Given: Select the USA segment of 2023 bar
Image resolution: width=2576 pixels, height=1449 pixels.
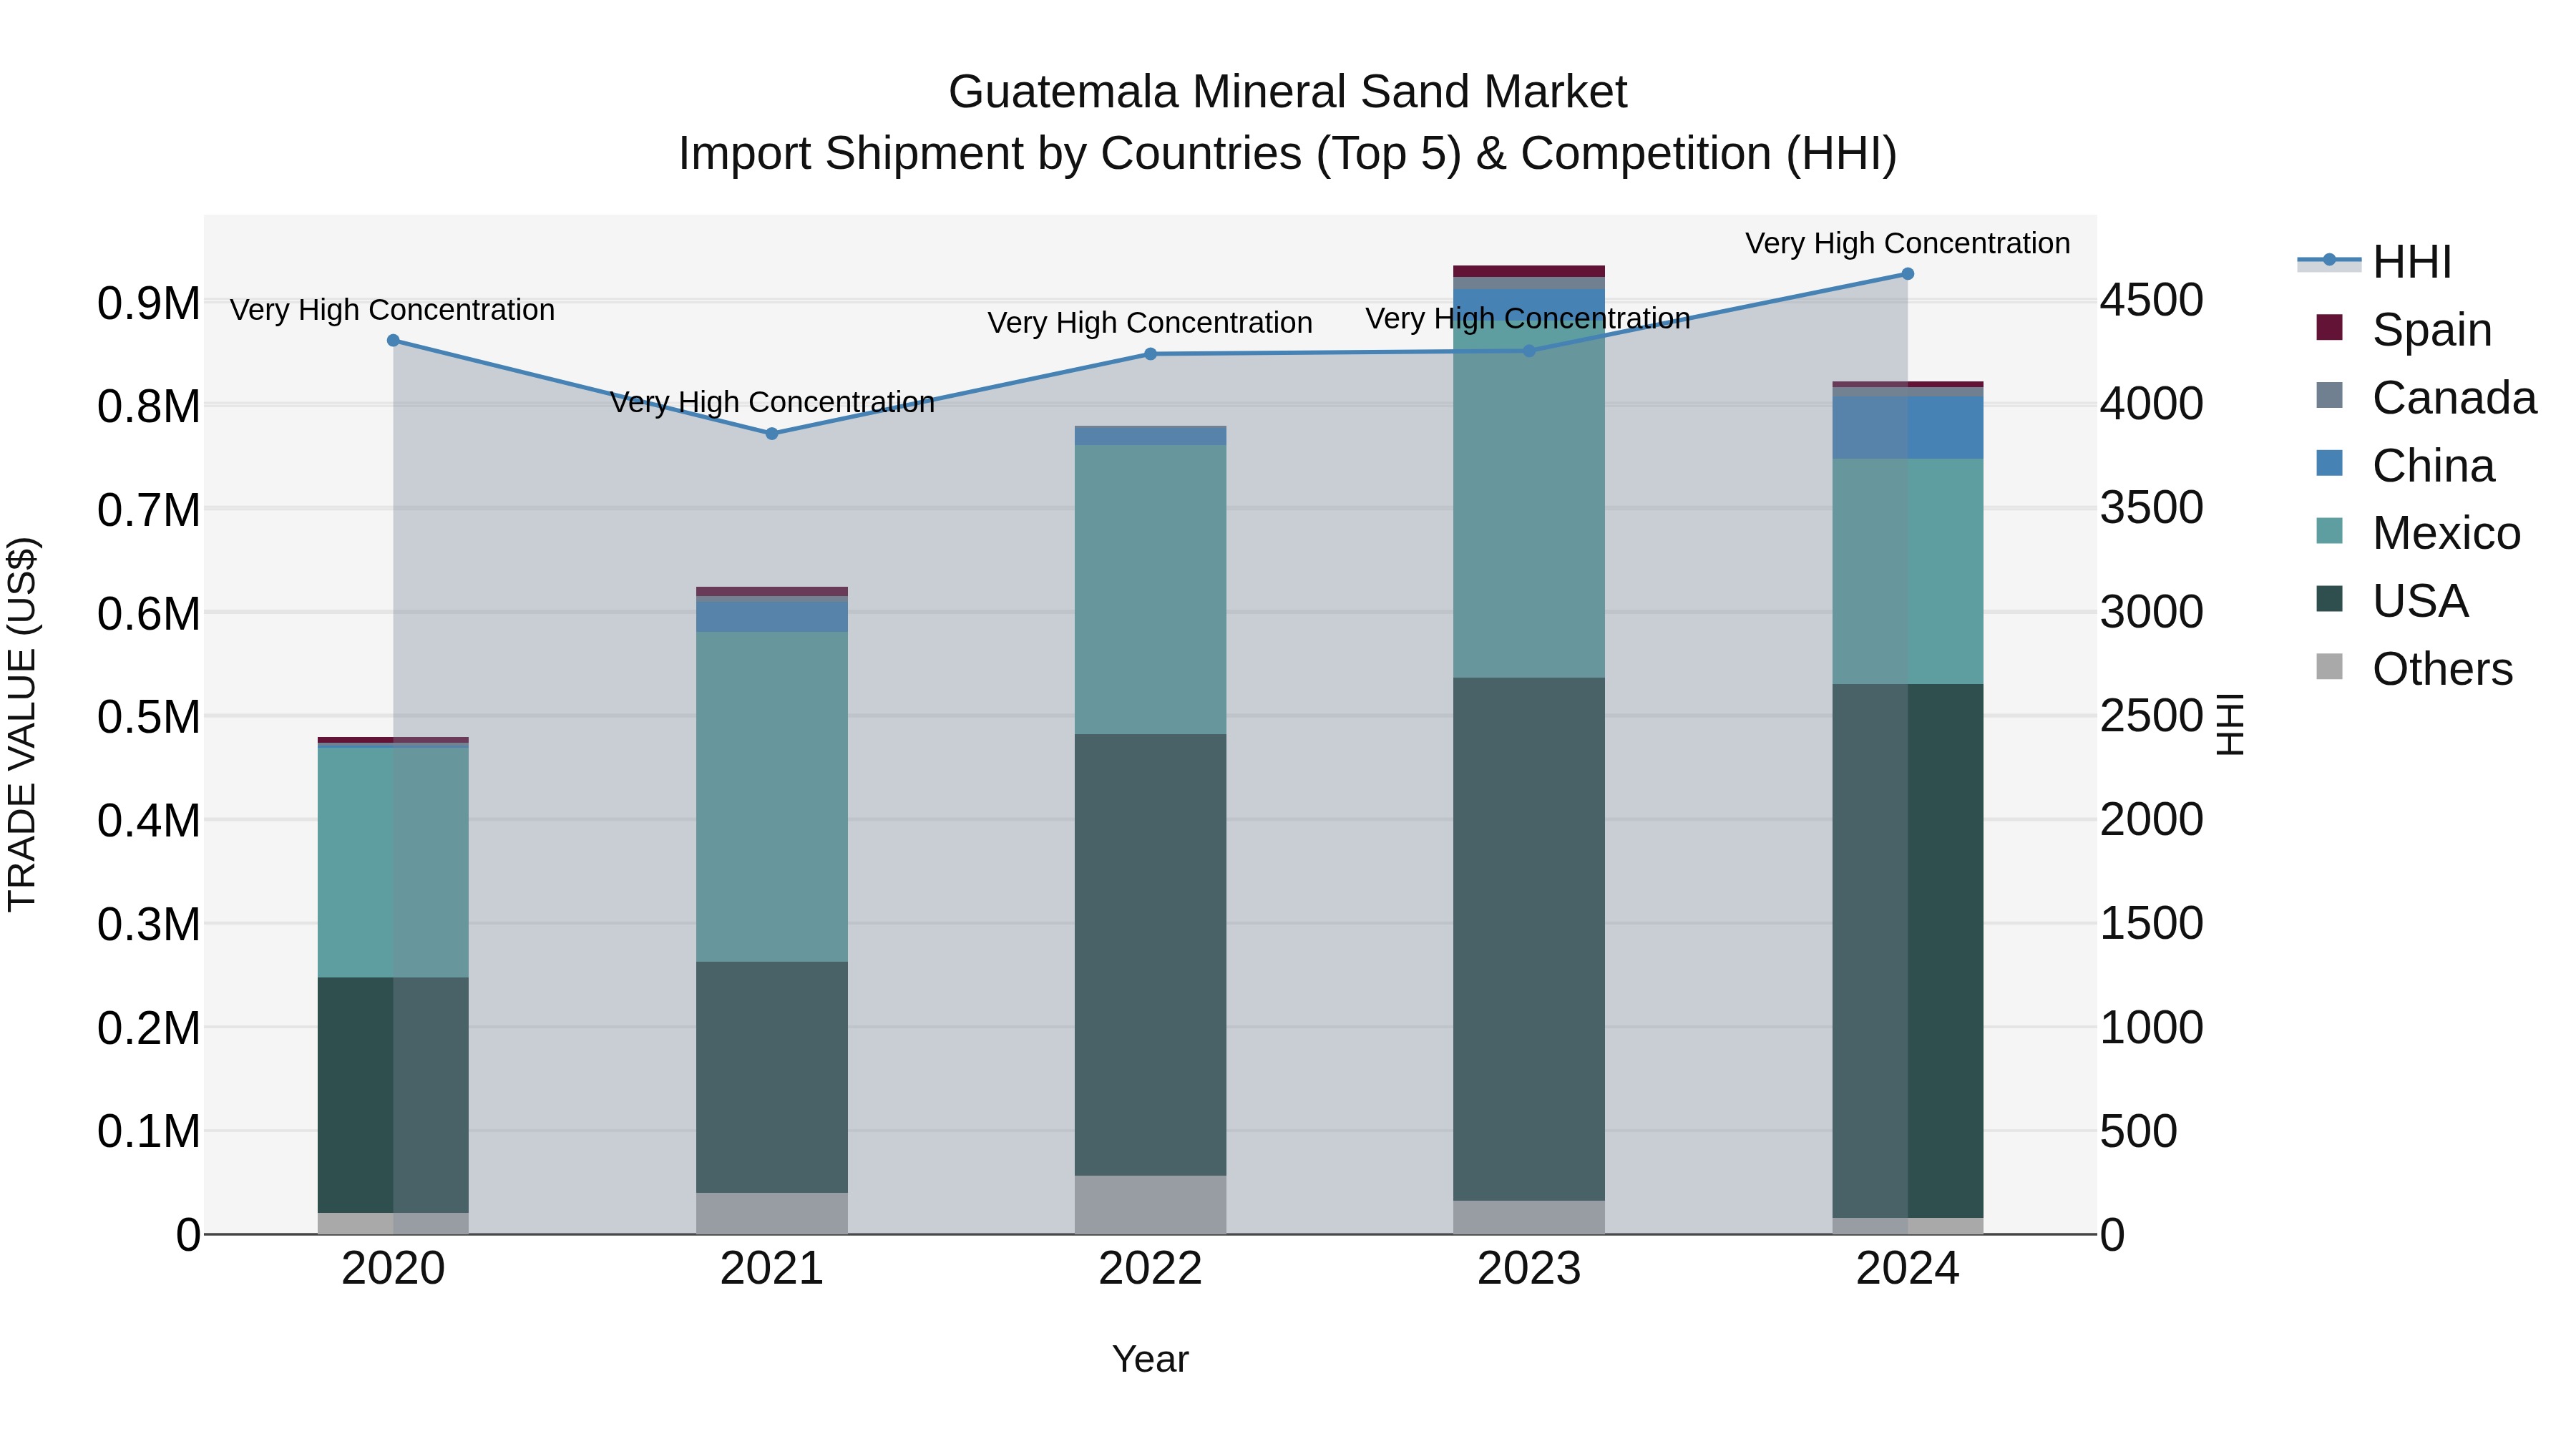Looking at the screenshot, I should [x=1529, y=939].
